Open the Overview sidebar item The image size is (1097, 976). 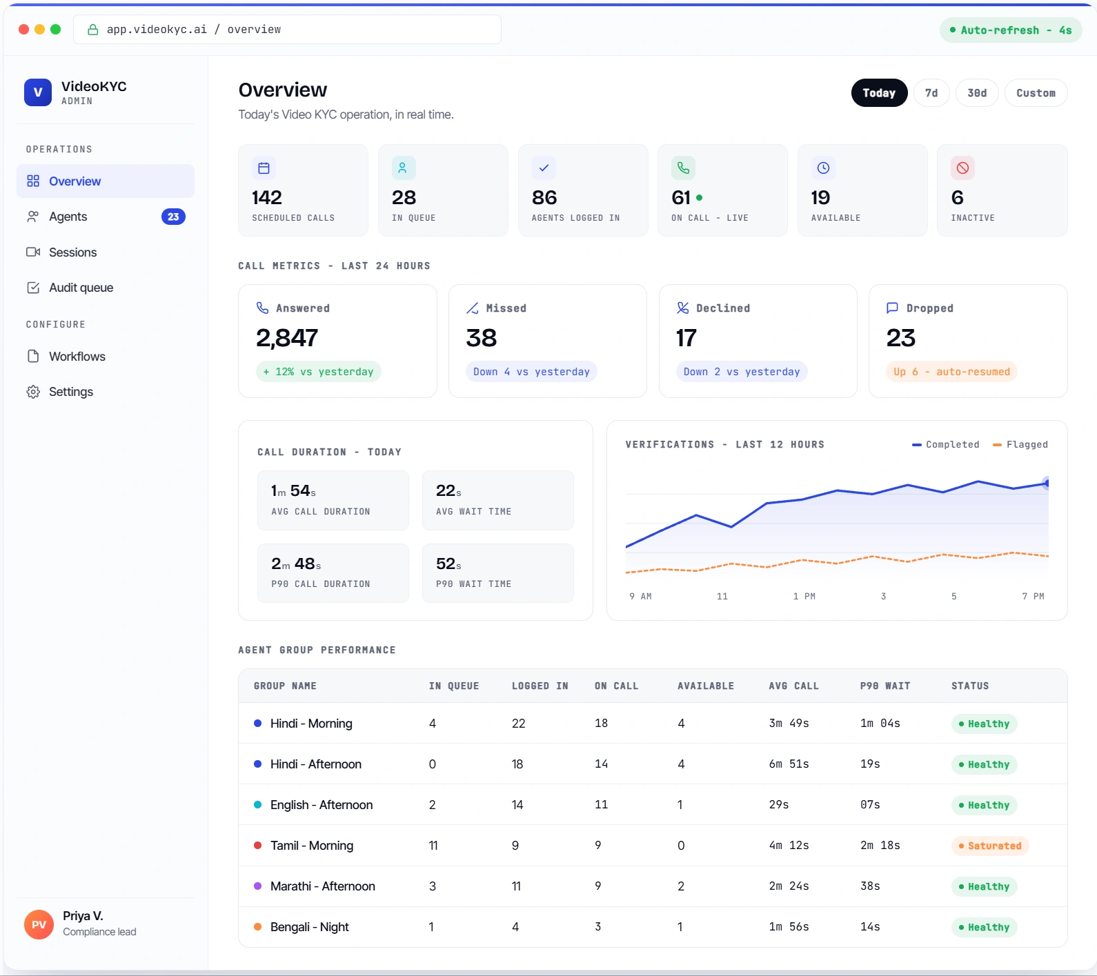(106, 181)
